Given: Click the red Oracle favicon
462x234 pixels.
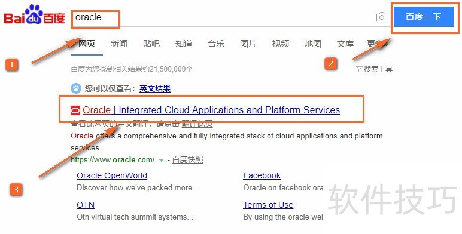Looking at the screenshot, I should click(x=75, y=110).
